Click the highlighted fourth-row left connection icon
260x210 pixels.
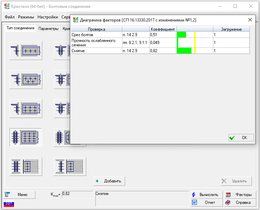click(x=26, y=137)
